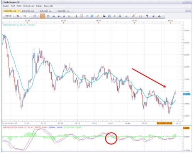
Task: Open the Graf menu
Action: point(13,6)
